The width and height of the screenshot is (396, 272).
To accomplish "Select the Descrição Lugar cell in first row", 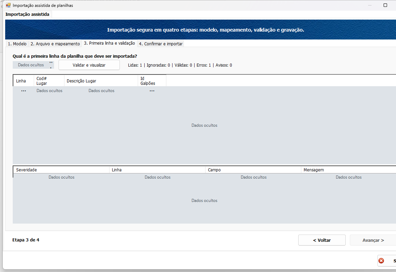I will 101,91.
